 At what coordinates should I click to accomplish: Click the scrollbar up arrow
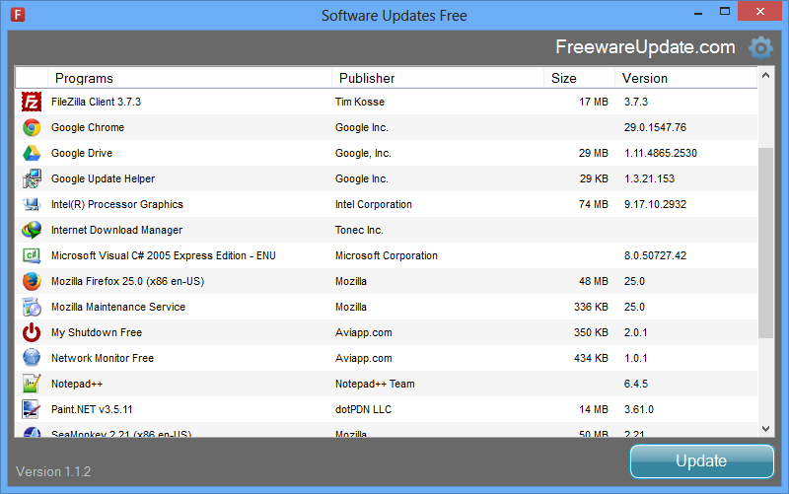[x=765, y=76]
